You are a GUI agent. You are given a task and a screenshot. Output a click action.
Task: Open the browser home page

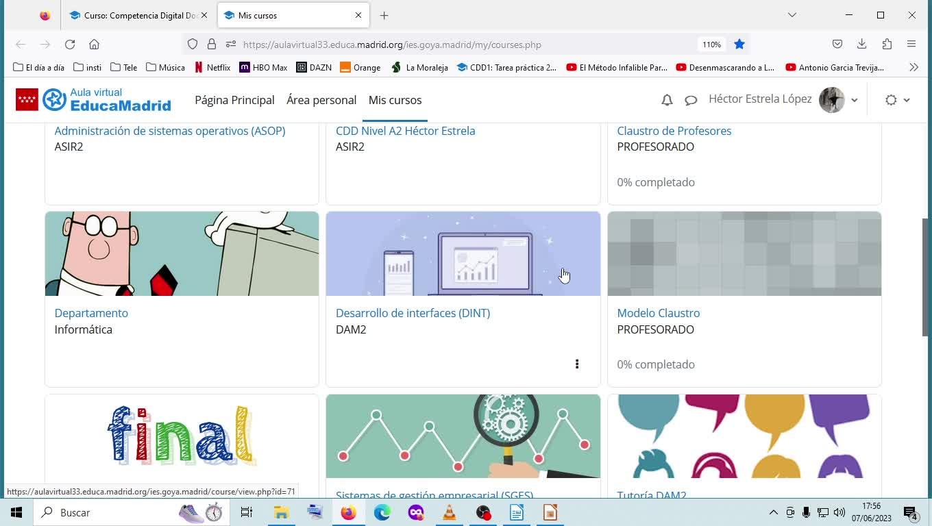point(95,45)
